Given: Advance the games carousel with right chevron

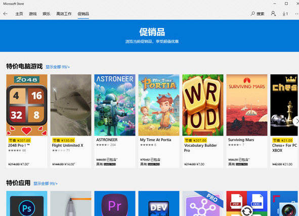Looking at the screenshot, I should pos(296,121).
